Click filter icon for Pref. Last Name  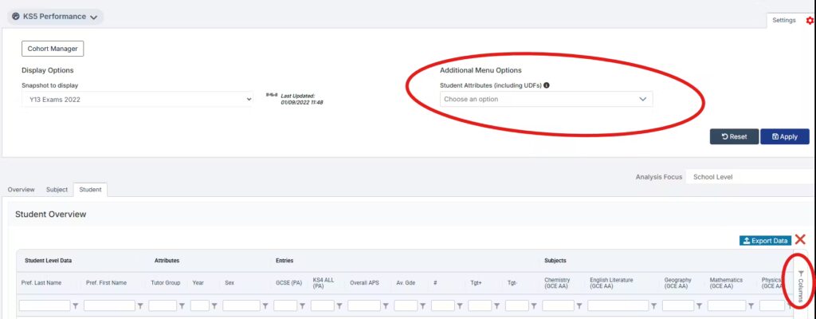click(76, 305)
